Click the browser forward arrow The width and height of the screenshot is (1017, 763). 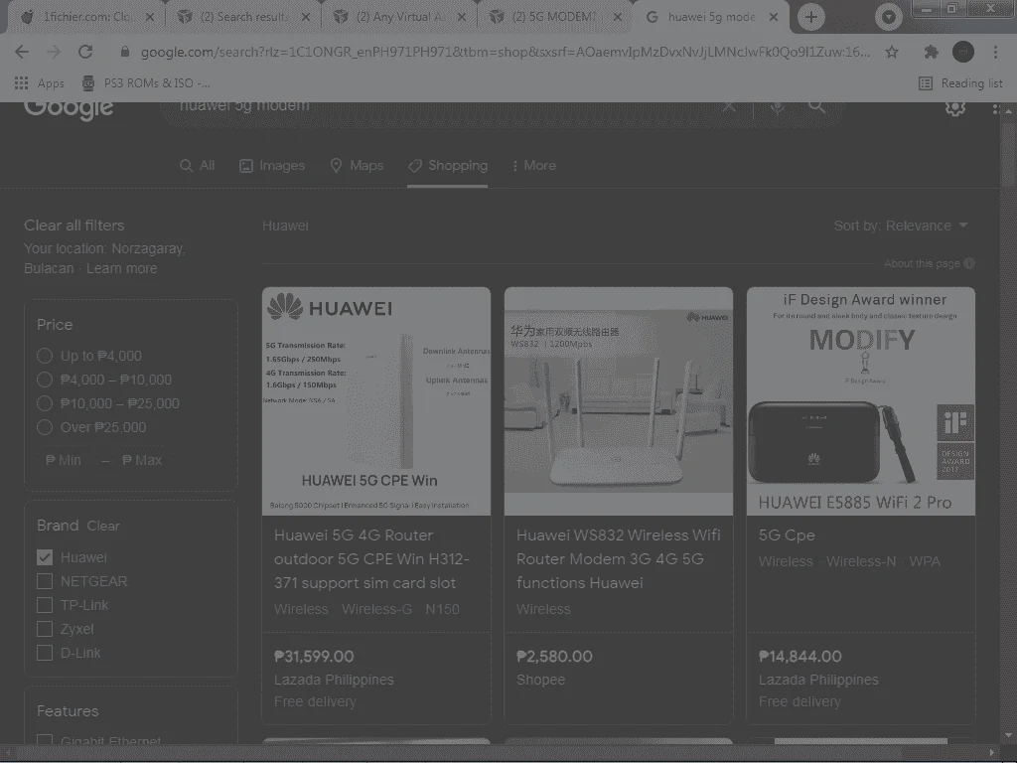pyautogui.click(x=54, y=52)
